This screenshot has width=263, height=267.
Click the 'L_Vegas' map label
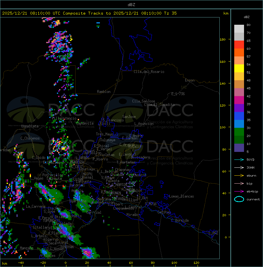coord(37,178)
